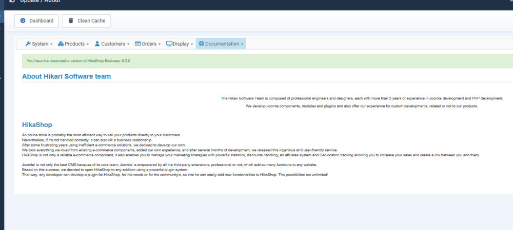This screenshot has height=230, width=513.
Task: Select the "About Hikari Software team" heading
Action: pyautogui.click(x=66, y=76)
